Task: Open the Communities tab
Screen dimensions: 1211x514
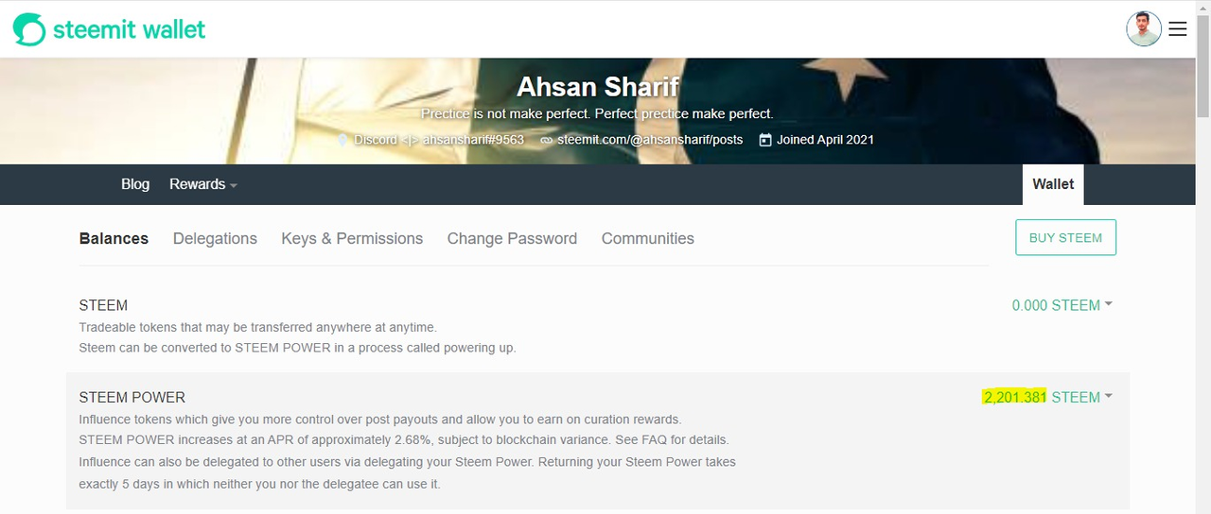Action: point(647,239)
